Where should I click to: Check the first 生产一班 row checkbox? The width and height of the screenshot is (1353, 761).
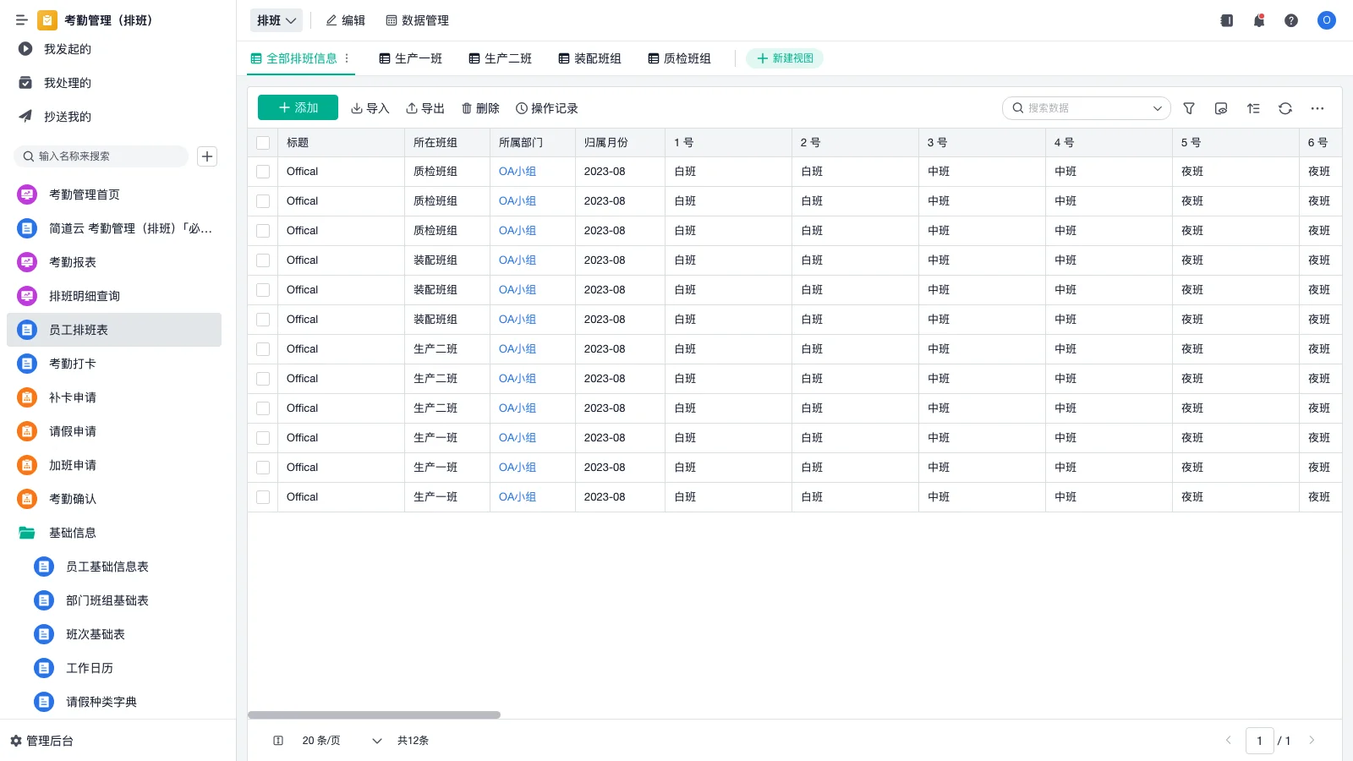pyautogui.click(x=263, y=438)
